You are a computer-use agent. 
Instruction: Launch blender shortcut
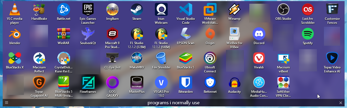click(15, 34)
